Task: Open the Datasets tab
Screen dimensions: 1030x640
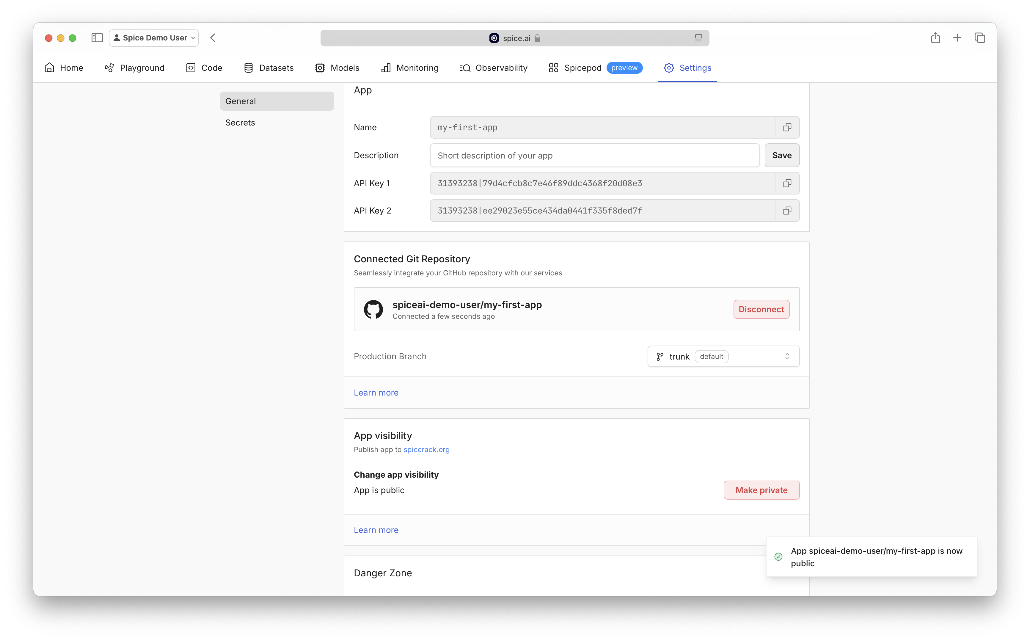Action: tap(269, 68)
